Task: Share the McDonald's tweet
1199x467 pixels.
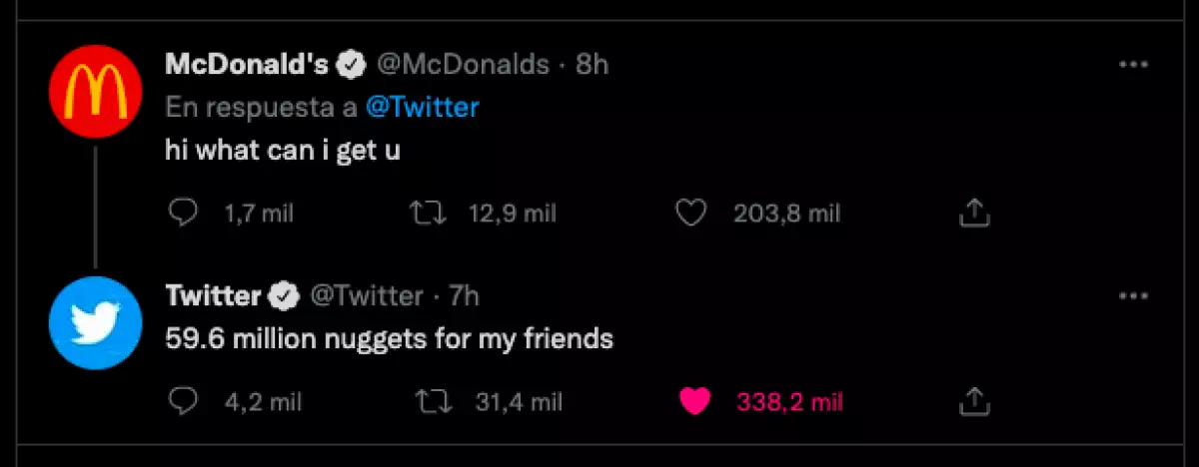Action: (x=974, y=213)
